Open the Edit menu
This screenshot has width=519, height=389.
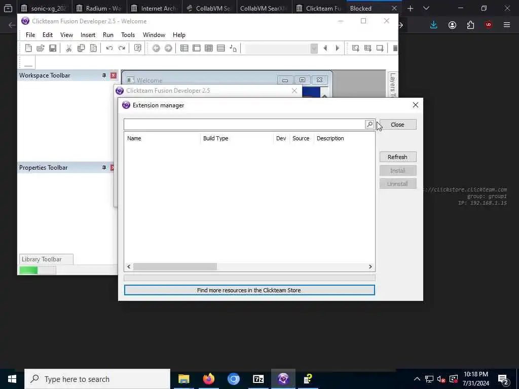pyautogui.click(x=47, y=35)
